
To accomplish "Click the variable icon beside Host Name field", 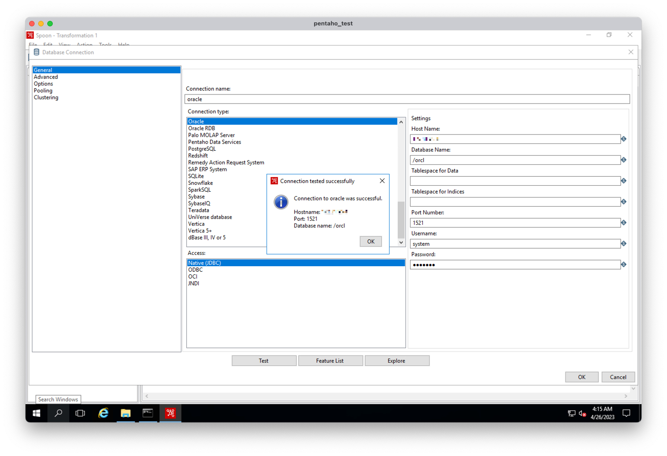I will tap(624, 139).
